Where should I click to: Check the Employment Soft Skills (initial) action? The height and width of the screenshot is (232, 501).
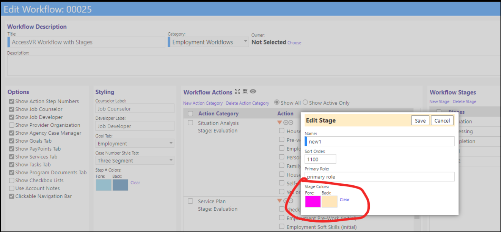[x=282, y=227]
